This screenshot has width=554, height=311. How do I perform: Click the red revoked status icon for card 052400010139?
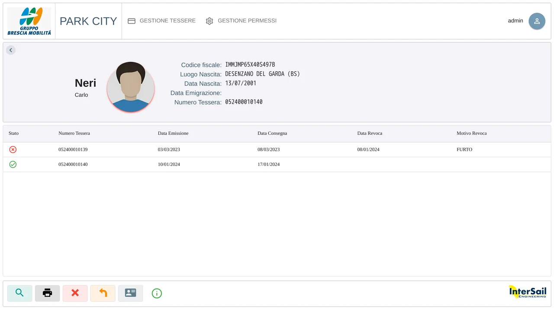coord(13,149)
